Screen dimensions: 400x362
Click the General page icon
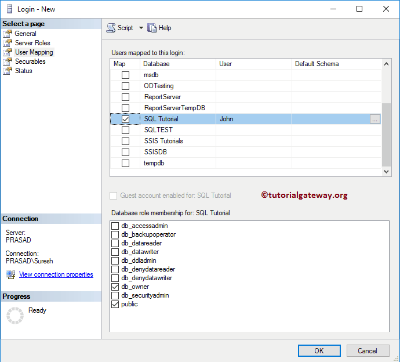pos(8,34)
